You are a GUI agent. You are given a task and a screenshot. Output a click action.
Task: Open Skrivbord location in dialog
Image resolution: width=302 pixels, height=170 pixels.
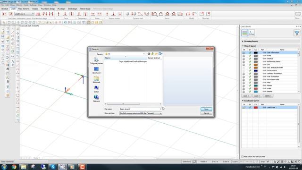pyautogui.click(x=96, y=70)
